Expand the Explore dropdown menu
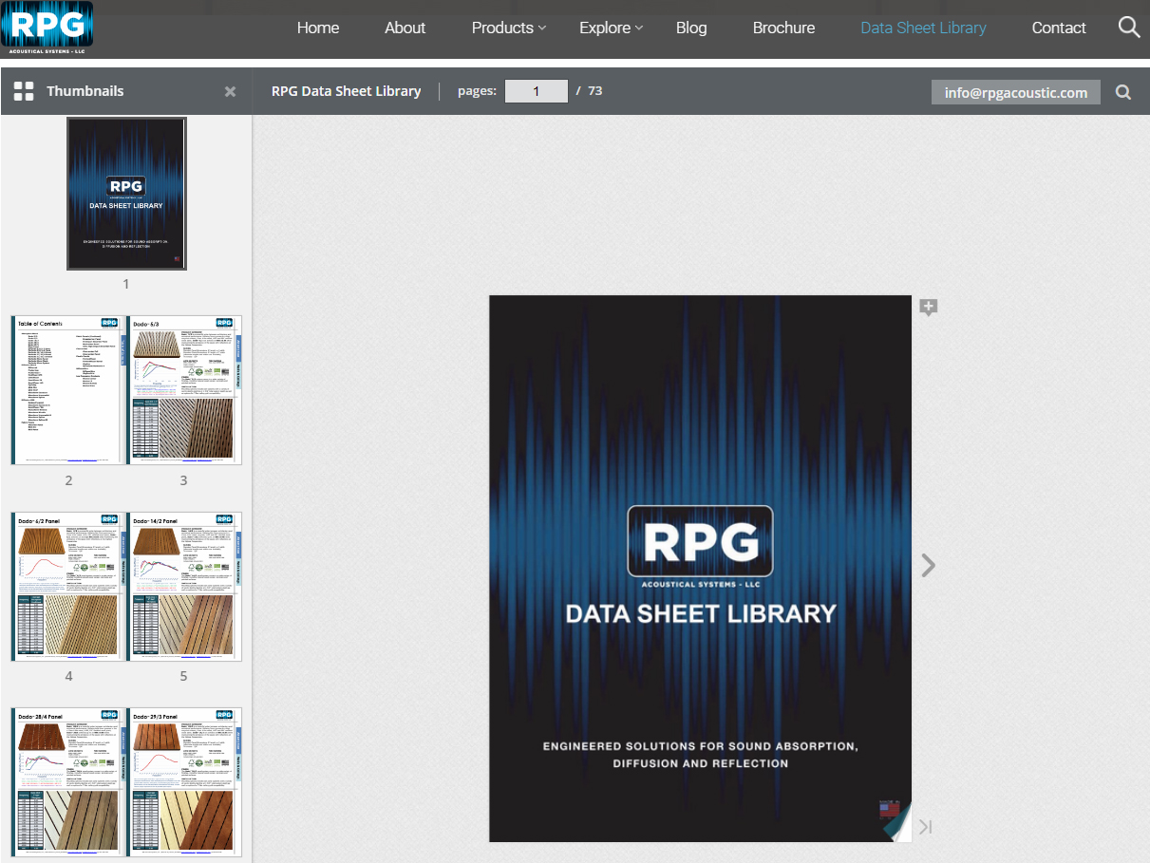Screen dimensions: 1150x863 pos(611,28)
